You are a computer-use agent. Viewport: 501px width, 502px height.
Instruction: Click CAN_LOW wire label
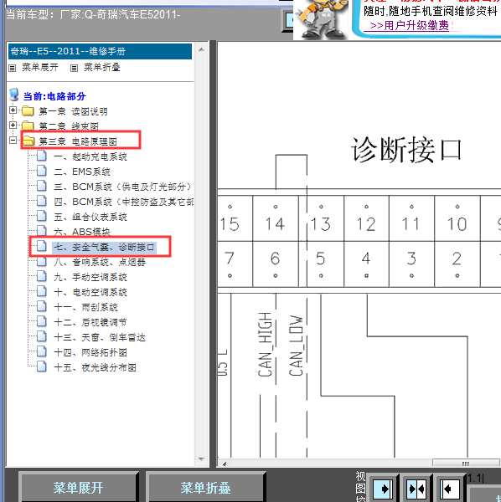[x=296, y=346]
